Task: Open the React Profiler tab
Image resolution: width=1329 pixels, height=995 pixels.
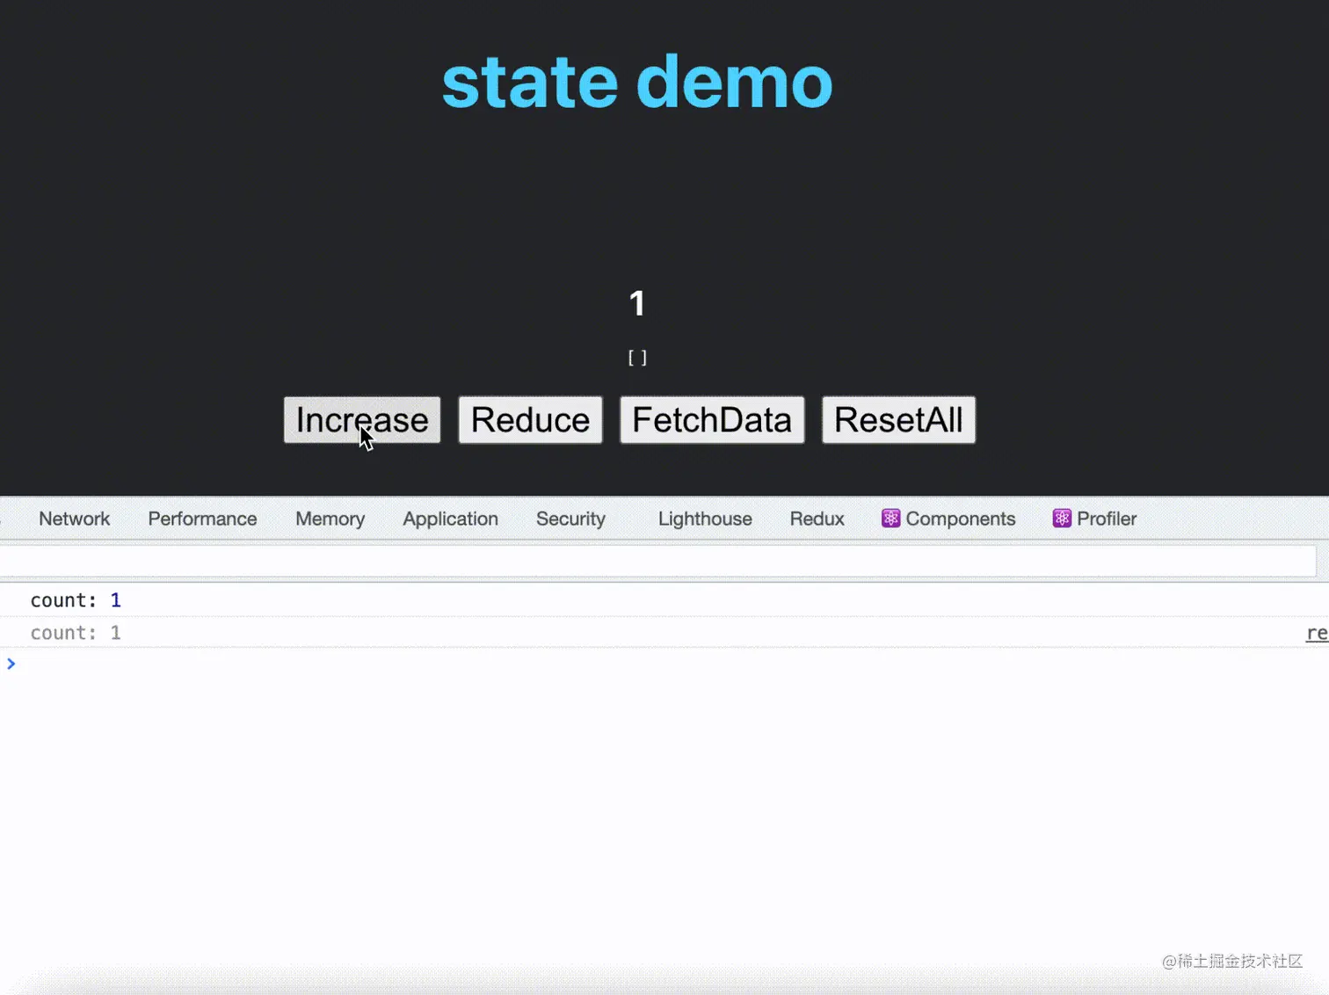Action: coord(1094,519)
